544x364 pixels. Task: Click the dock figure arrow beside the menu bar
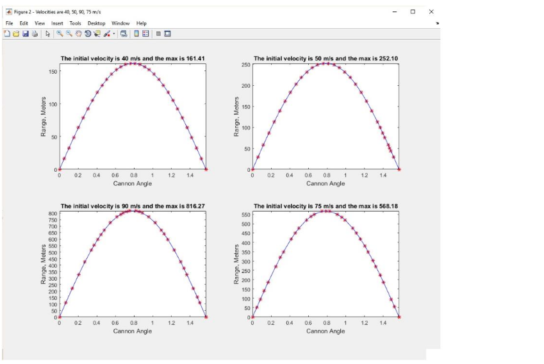(x=437, y=23)
